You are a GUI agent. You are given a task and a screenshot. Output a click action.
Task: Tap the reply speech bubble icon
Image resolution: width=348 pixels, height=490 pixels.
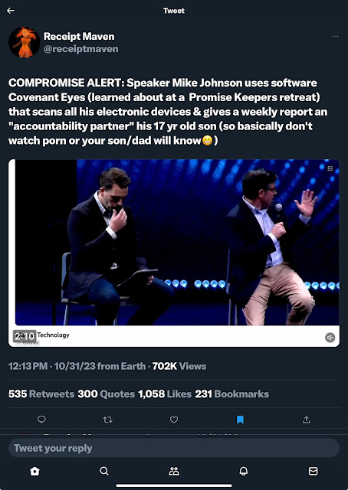[x=41, y=420]
